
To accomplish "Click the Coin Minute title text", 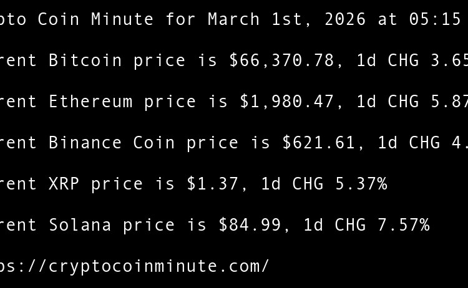I will [95, 19].
